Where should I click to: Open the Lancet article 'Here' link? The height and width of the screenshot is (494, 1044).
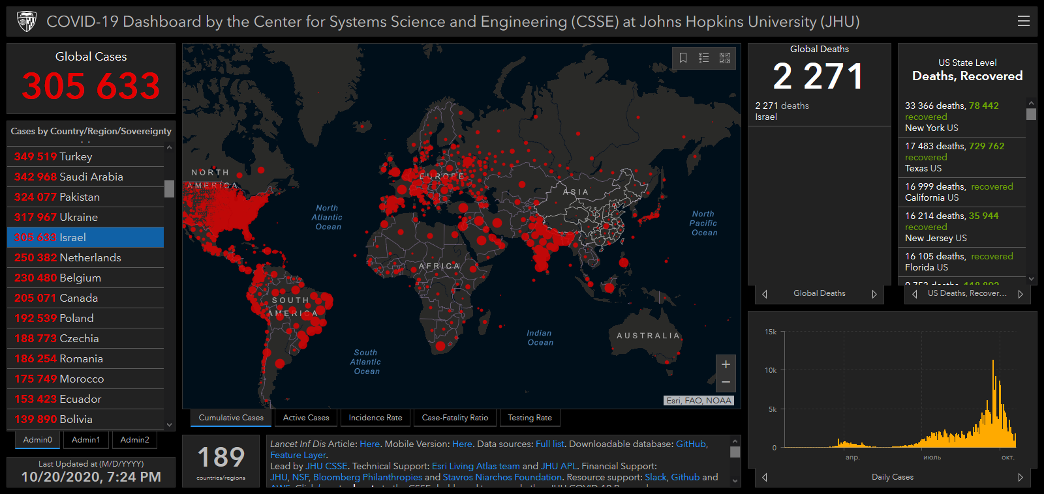coord(369,444)
